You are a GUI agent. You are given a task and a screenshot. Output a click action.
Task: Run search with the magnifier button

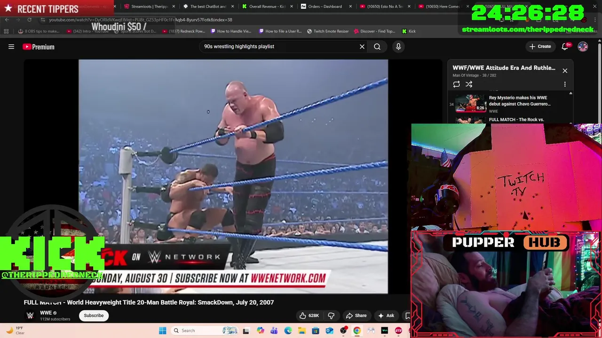coord(377,46)
